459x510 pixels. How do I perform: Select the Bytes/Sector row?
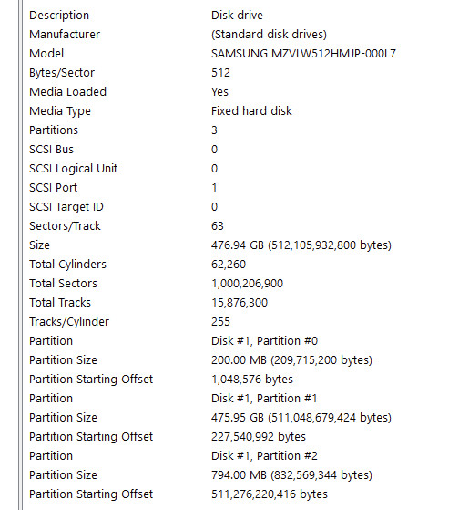point(240,73)
